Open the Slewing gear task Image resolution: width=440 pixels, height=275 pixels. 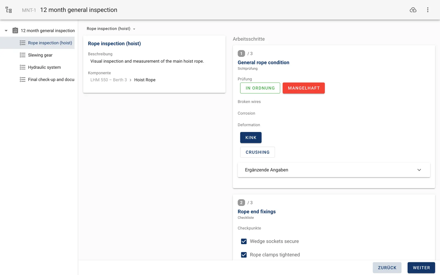point(37,55)
